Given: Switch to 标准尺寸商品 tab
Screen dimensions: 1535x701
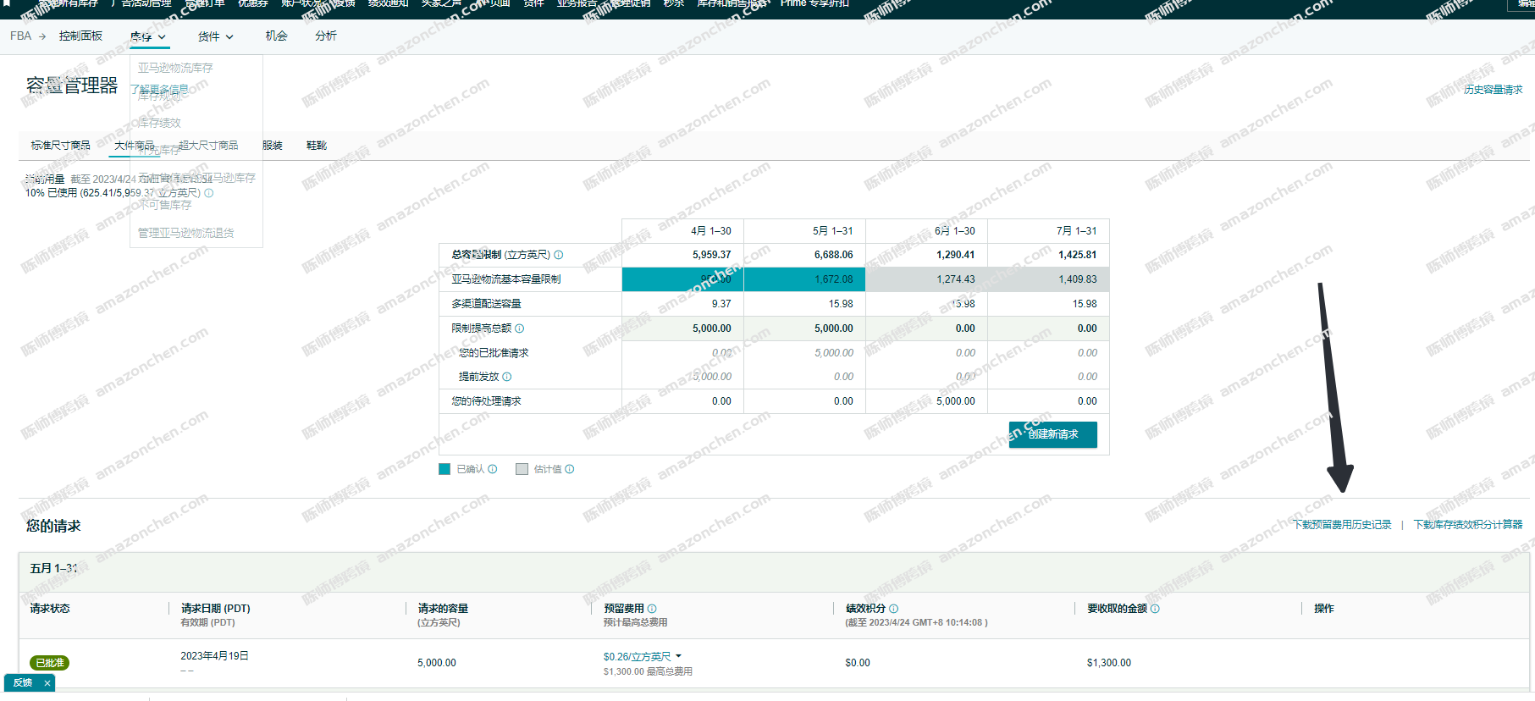Looking at the screenshot, I should [x=60, y=146].
